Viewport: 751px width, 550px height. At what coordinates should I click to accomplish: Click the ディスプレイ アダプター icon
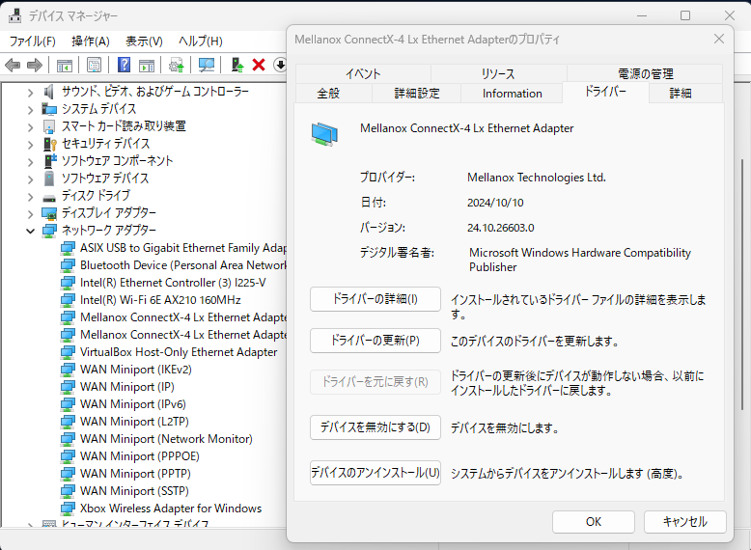[49, 213]
